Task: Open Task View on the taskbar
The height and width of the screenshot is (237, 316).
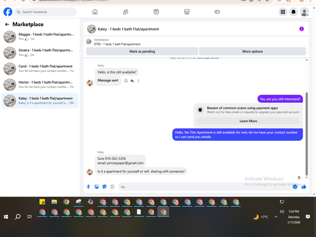Action: tap(30, 217)
